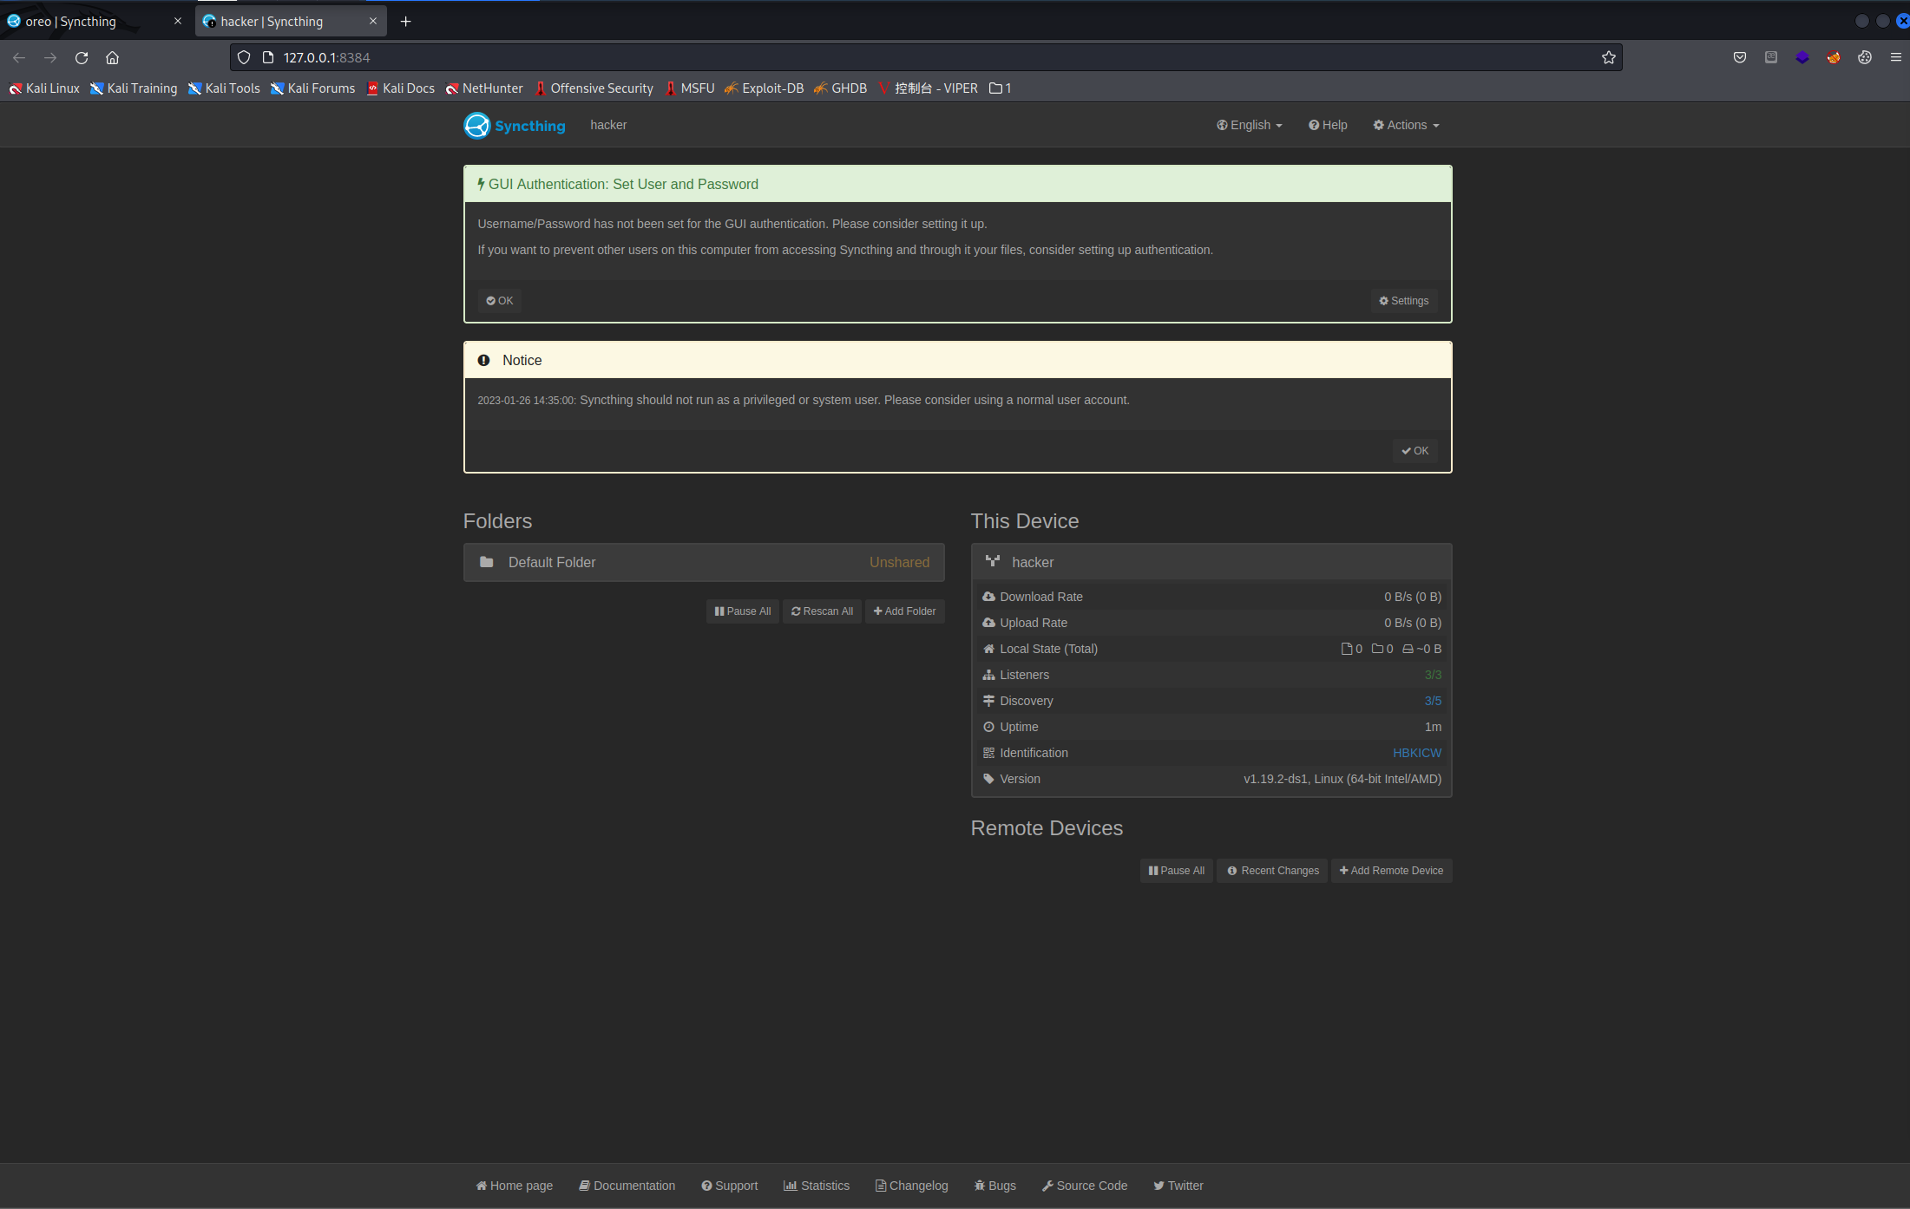
Task: Expand the Default Folder row
Action: coord(704,562)
